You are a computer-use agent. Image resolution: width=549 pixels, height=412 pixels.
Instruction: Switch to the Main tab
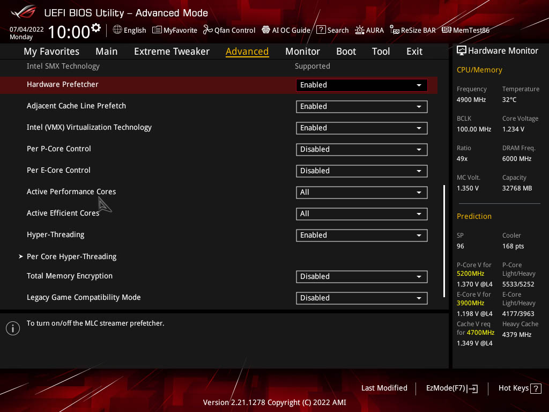pyautogui.click(x=107, y=51)
